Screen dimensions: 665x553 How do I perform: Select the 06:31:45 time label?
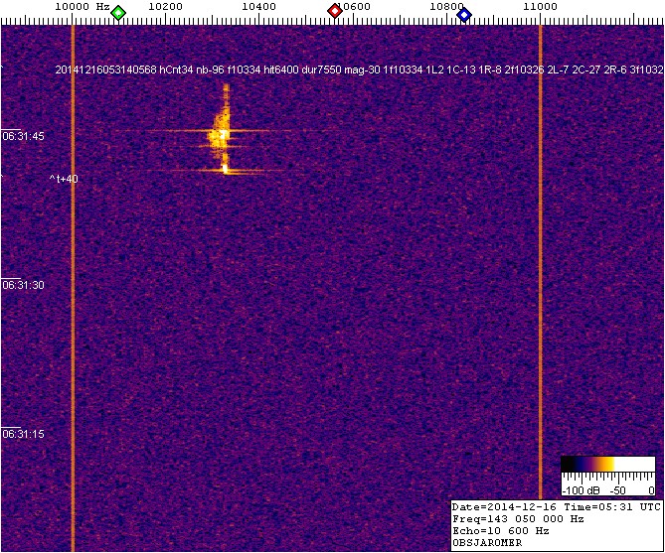(x=22, y=136)
